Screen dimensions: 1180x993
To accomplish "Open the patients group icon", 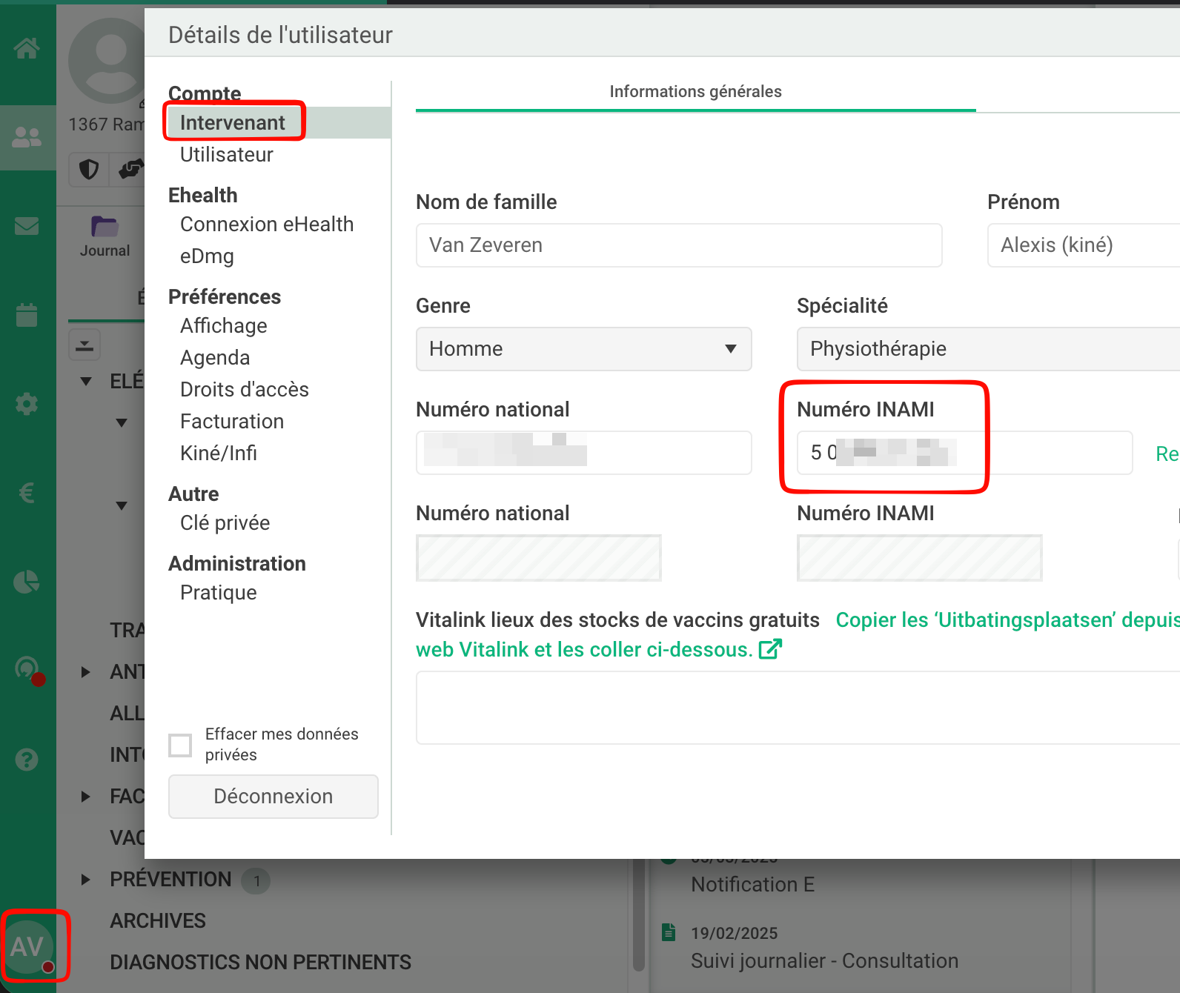I will click(x=27, y=137).
